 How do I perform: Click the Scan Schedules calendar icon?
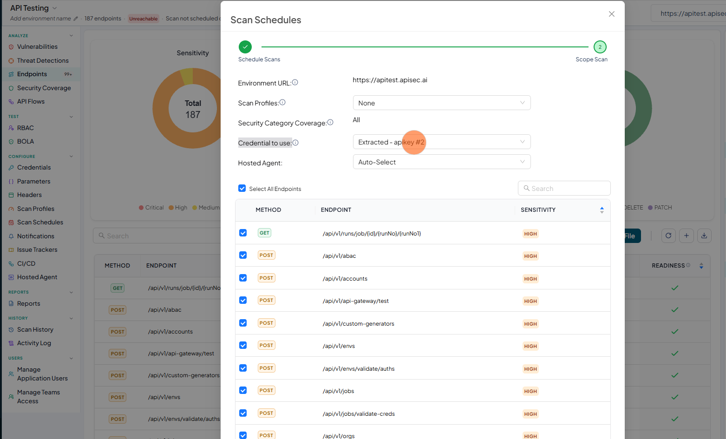click(11, 223)
